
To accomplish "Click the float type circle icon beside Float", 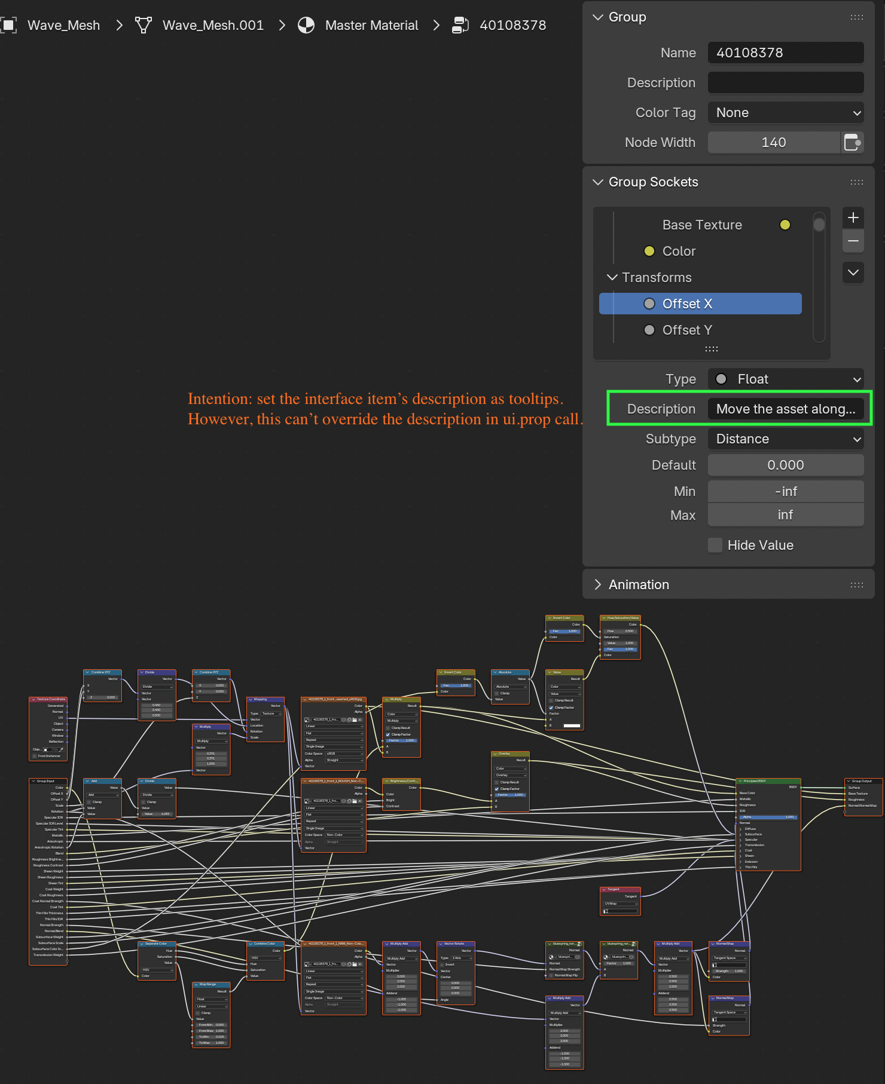I will coord(721,379).
